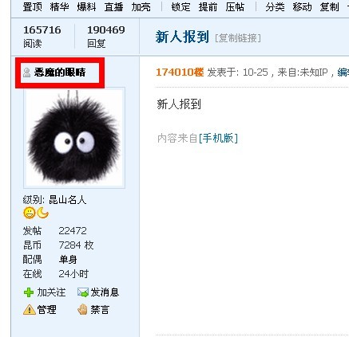This screenshot has height=337, width=349.
Task: Click the crescent moon level badge
Action: tap(43, 213)
